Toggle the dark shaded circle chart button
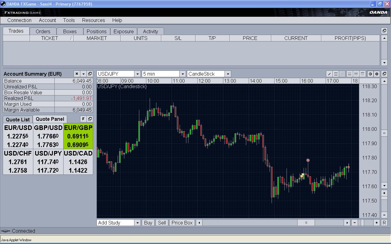 coord(377,74)
